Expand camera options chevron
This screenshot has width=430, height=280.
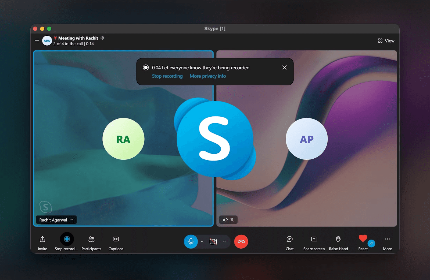pos(224,242)
